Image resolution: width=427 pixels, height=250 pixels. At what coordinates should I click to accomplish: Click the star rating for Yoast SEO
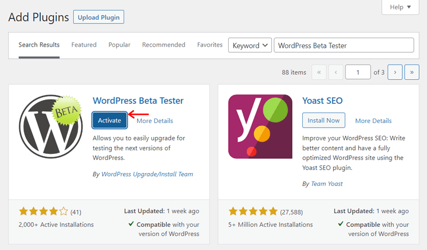click(253, 211)
